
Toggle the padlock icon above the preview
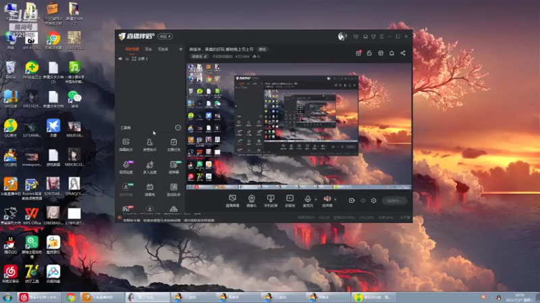click(x=369, y=53)
